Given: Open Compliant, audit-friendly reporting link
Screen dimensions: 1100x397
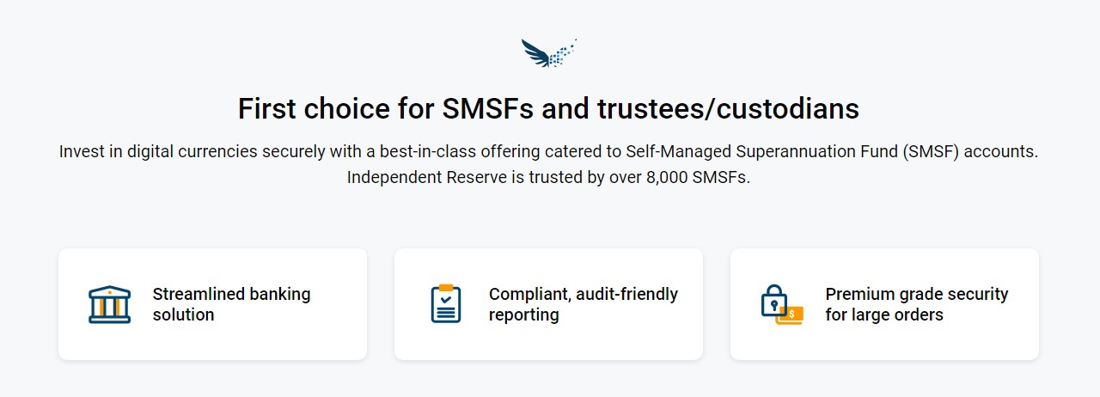Looking at the screenshot, I should [x=584, y=304].
